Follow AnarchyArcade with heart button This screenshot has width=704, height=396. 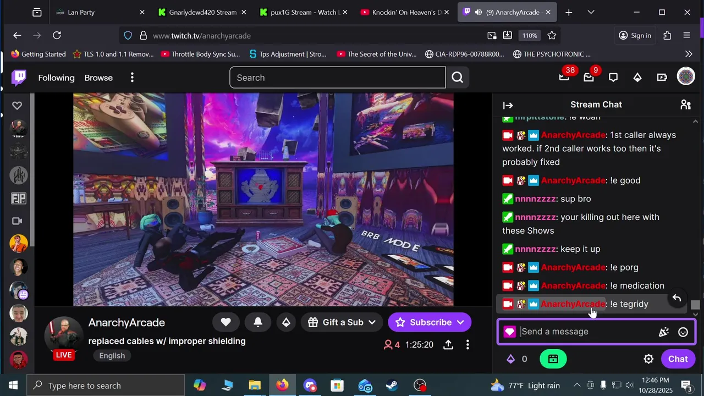(226, 322)
